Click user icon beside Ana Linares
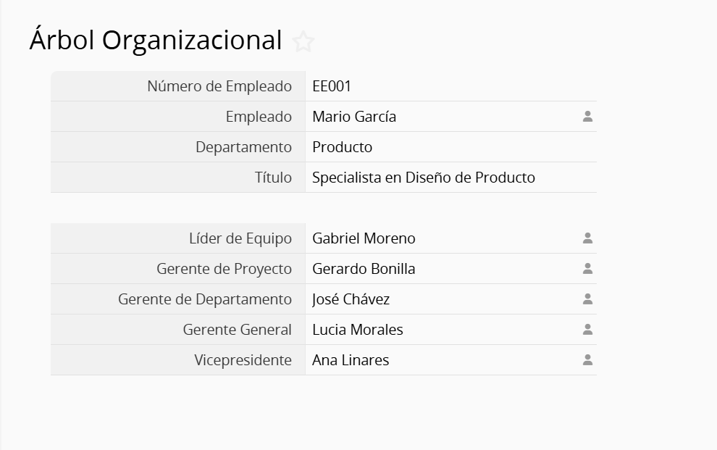 [x=587, y=360]
